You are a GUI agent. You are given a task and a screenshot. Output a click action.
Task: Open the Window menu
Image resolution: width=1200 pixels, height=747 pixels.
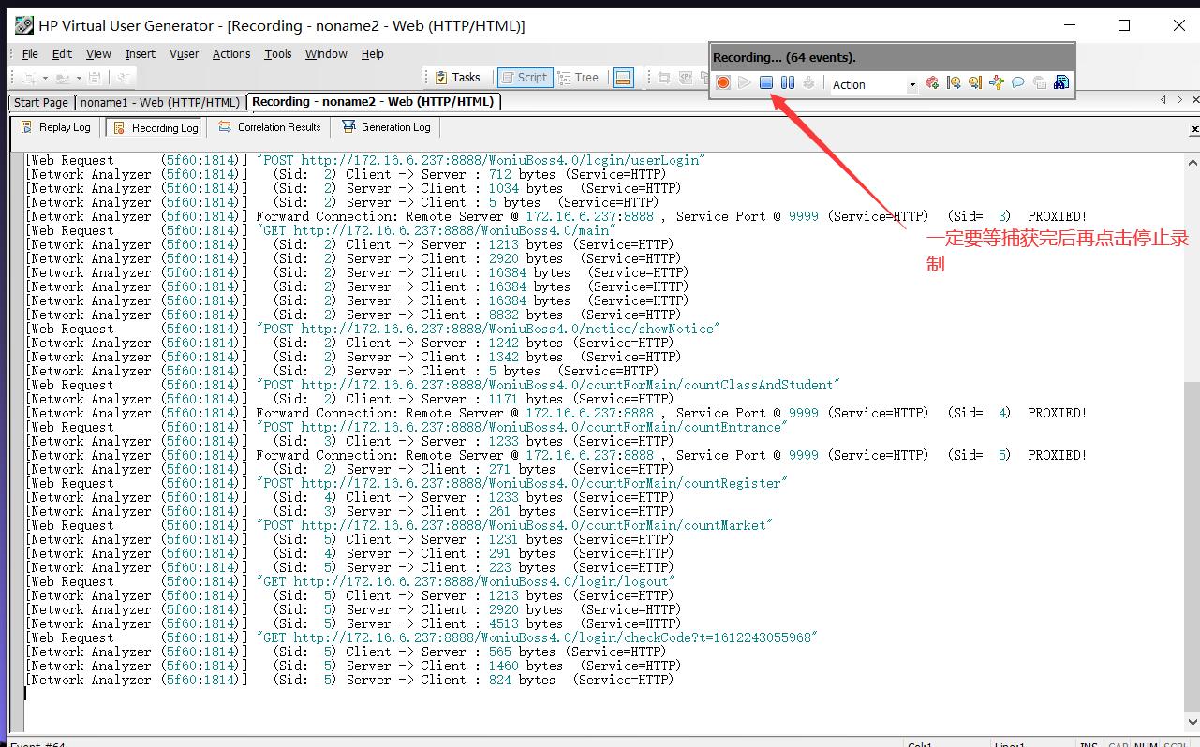coord(326,54)
